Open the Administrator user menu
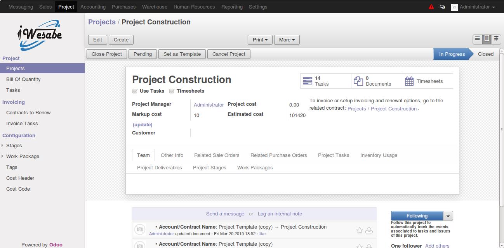 pos(477,7)
